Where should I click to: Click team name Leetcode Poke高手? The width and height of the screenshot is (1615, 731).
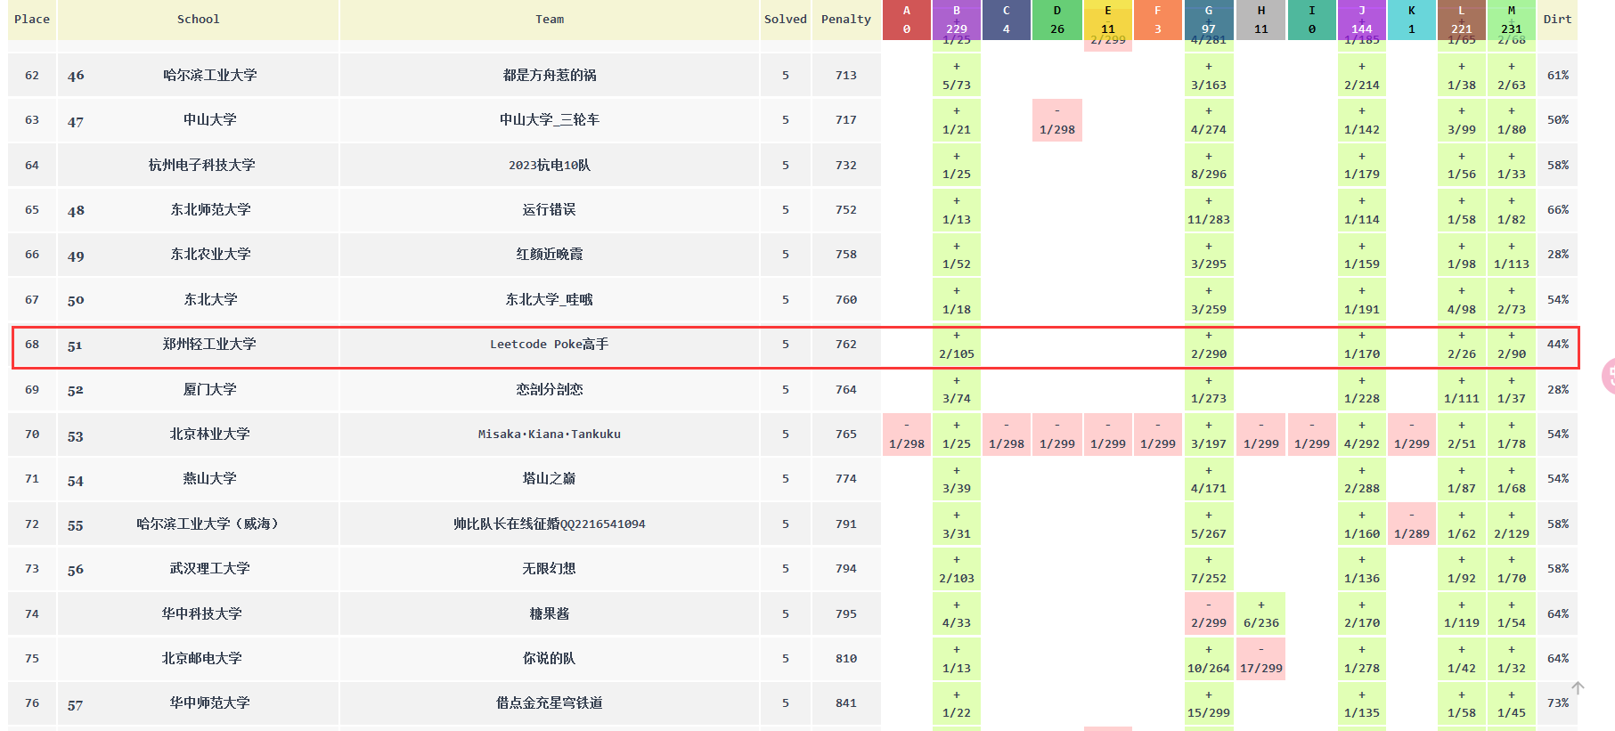click(x=550, y=345)
